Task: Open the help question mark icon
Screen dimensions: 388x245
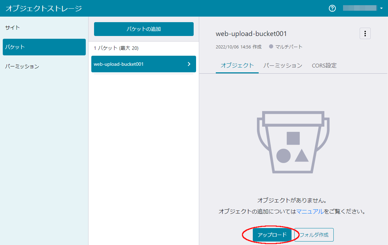Action: [x=332, y=8]
